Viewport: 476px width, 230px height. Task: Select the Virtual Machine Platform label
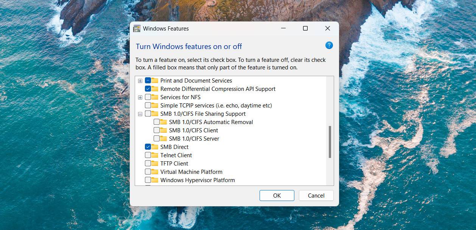click(x=191, y=172)
